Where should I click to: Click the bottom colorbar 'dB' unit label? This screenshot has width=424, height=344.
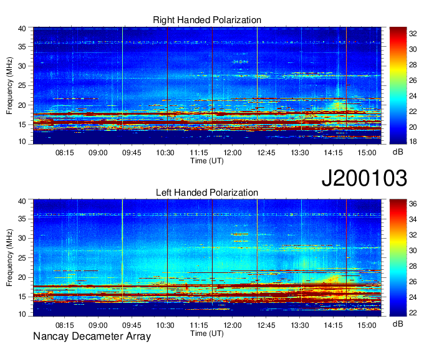[x=398, y=324]
